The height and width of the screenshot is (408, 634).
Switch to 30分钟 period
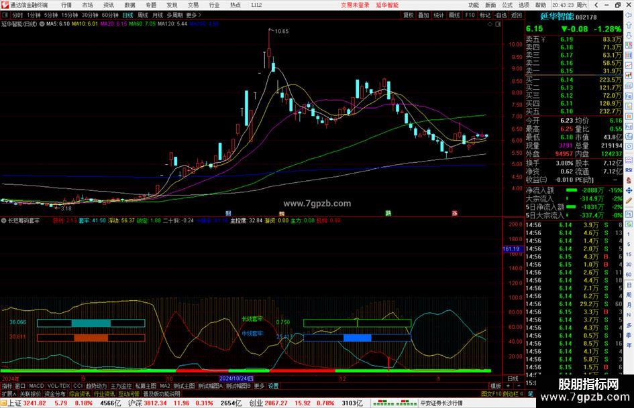(90, 15)
